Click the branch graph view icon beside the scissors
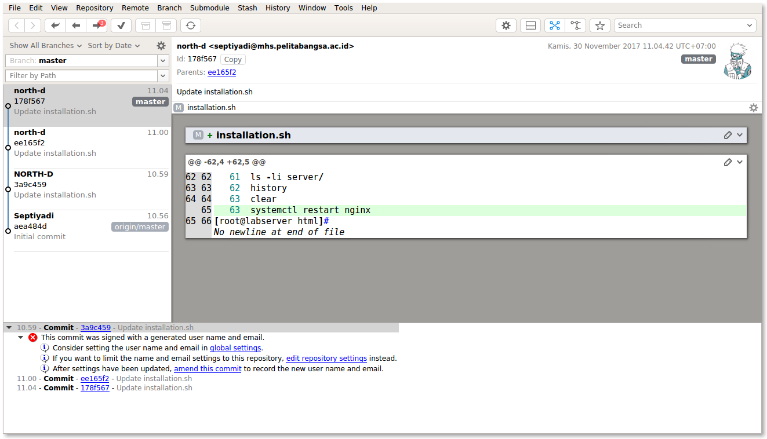767x439 pixels. coord(576,25)
